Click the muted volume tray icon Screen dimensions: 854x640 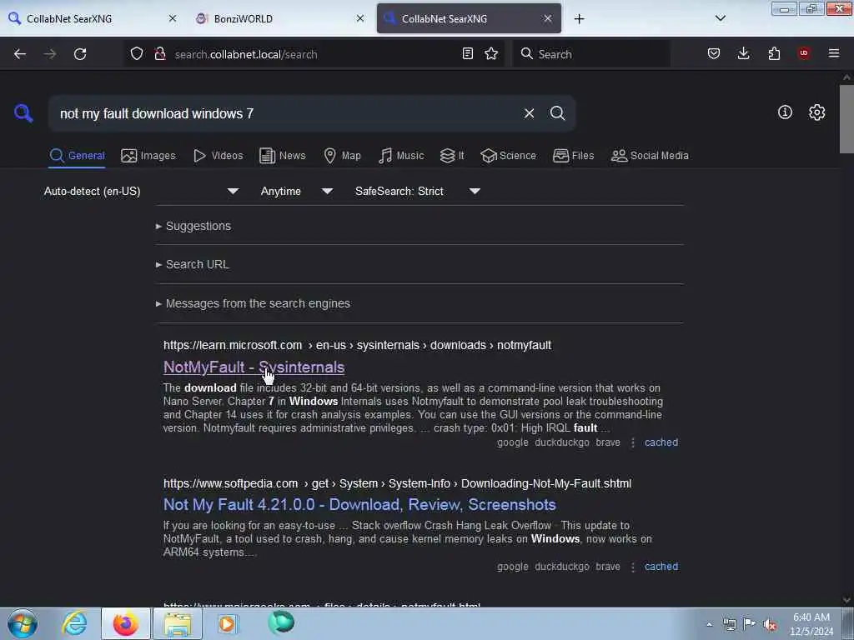tap(770, 625)
